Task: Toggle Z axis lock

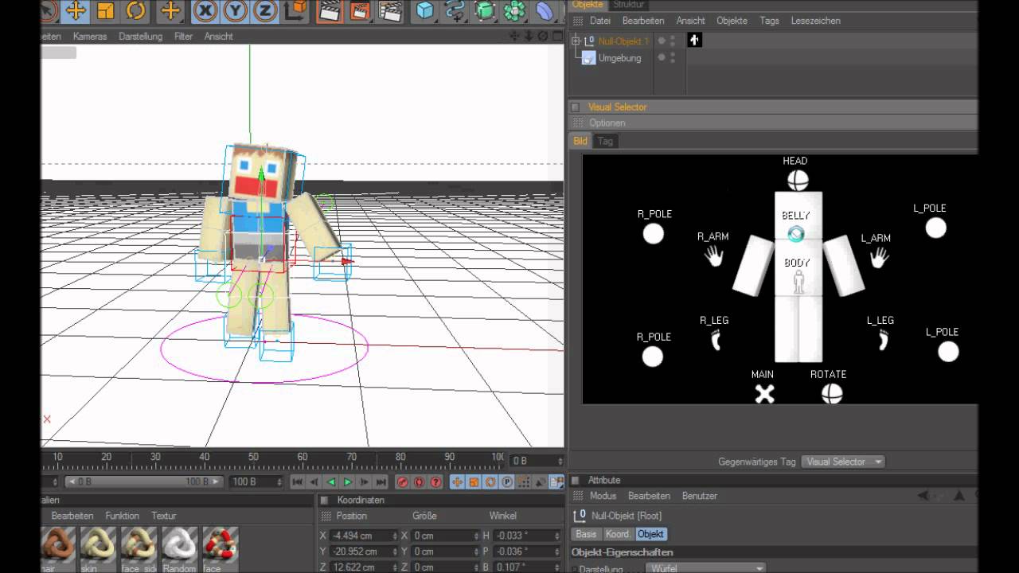Action: (264, 10)
